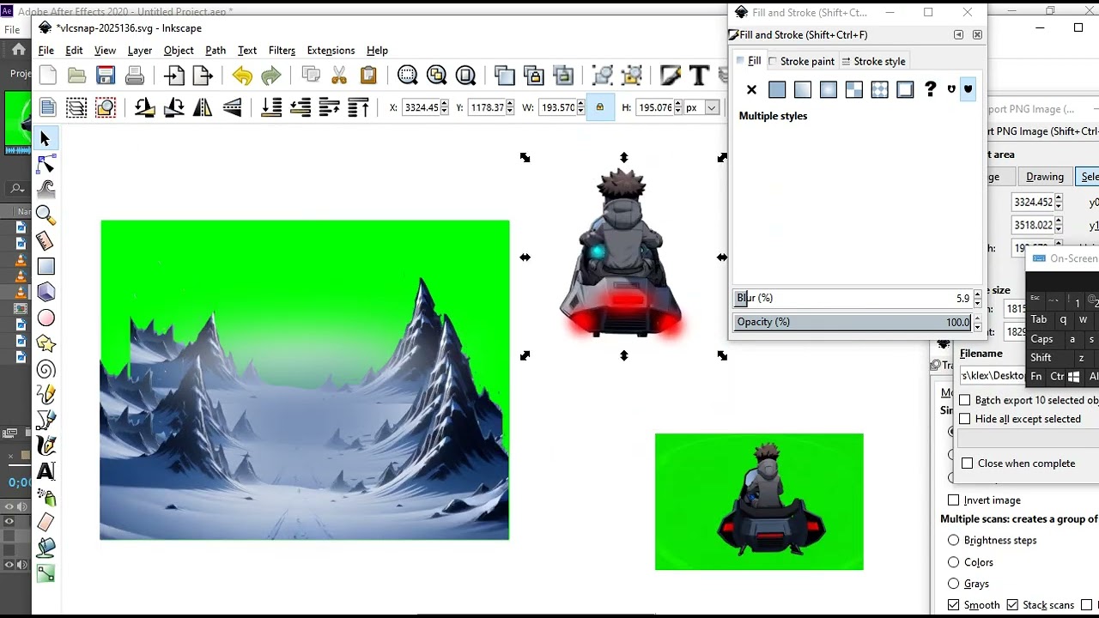
Task: Select the Selector arrow tool
Action: (46, 139)
